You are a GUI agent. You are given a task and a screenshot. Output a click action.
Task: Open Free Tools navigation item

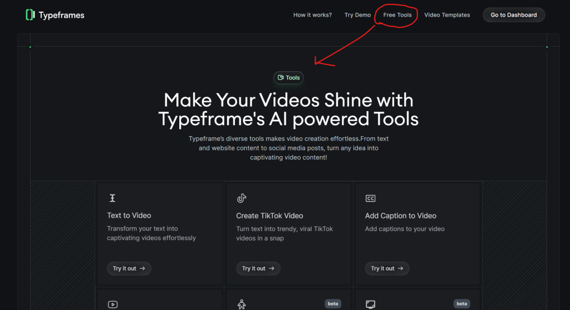(397, 15)
